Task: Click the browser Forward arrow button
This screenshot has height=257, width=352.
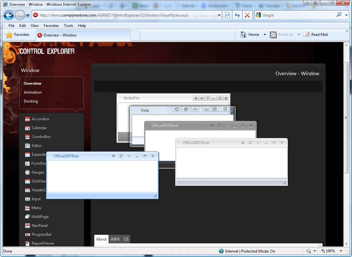Action: point(20,15)
